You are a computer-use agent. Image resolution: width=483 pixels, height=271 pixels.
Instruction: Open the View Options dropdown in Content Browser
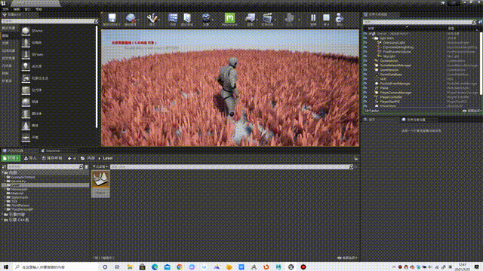click(347, 257)
